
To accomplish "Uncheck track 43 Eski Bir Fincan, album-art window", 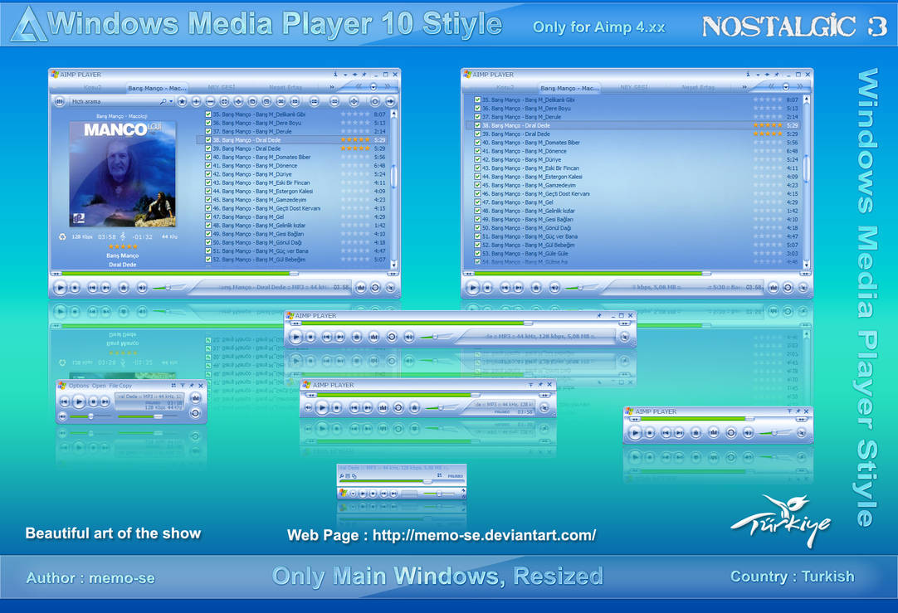I will (207, 182).
